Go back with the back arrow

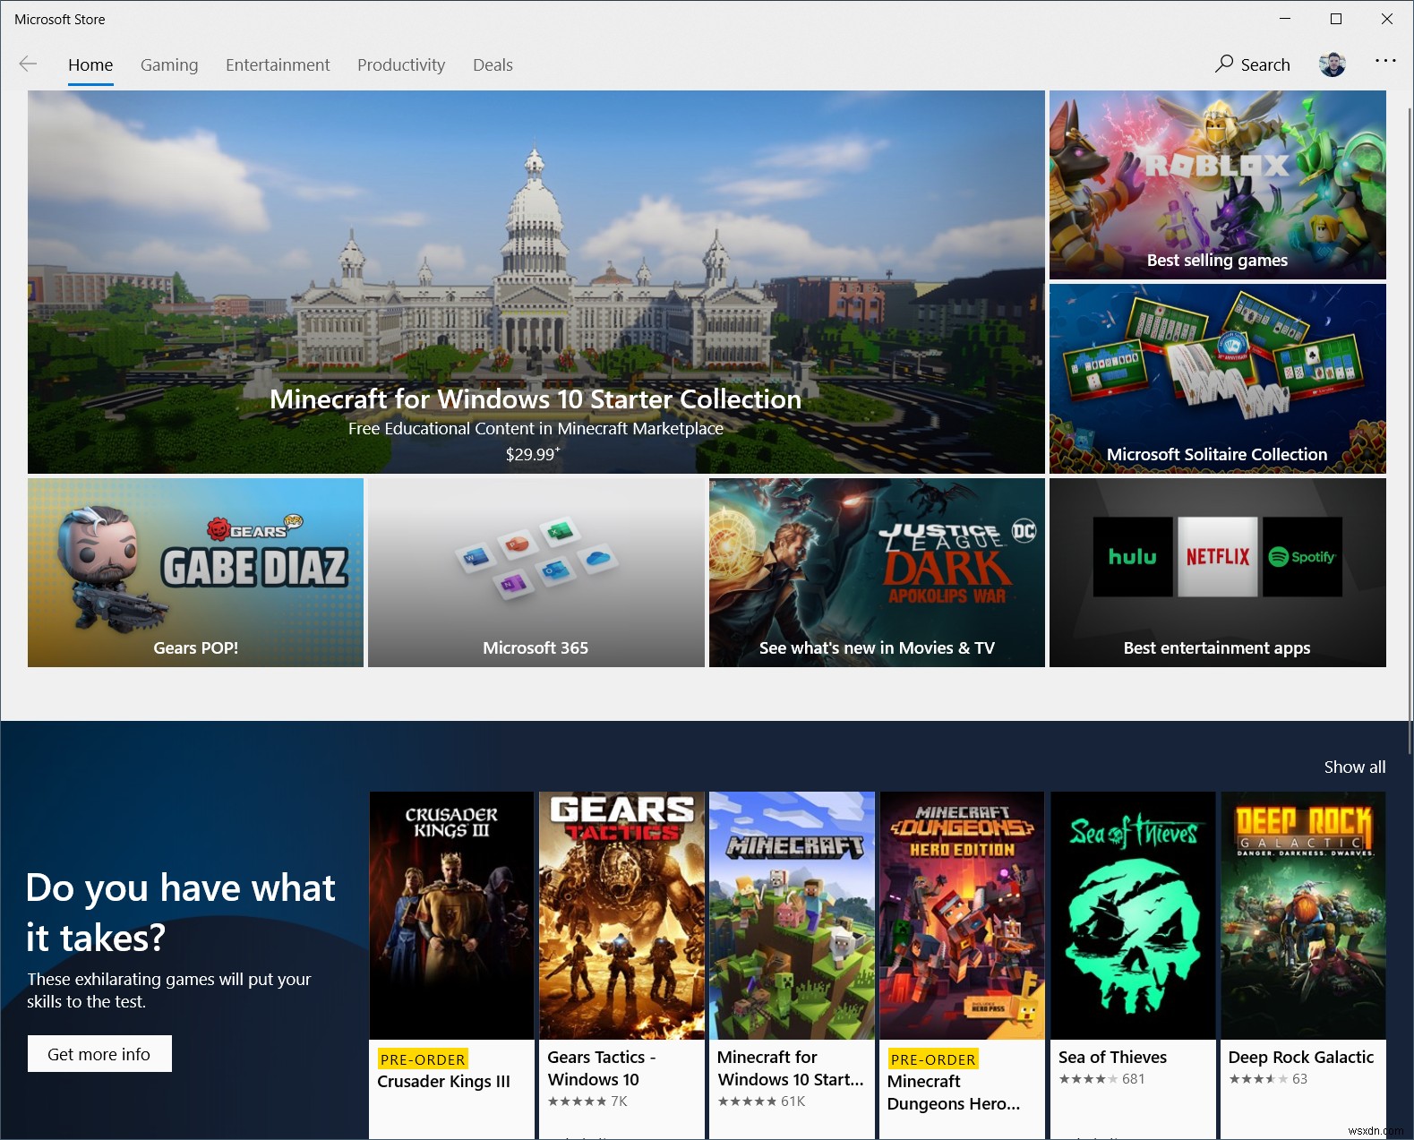coord(28,64)
